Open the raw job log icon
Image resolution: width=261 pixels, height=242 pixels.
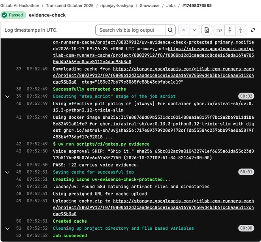pos(207,30)
